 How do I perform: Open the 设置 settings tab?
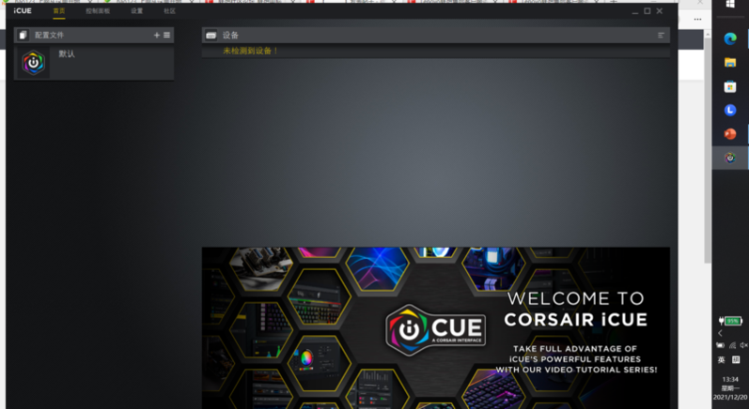pyautogui.click(x=137, y=11)
